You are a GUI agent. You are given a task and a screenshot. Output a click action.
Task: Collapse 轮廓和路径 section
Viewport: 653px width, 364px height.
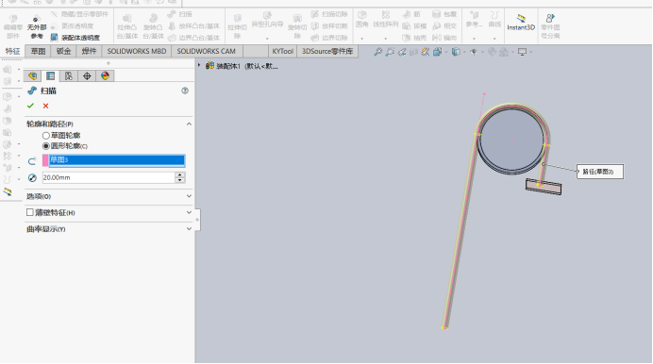click(x=189, y=124)
